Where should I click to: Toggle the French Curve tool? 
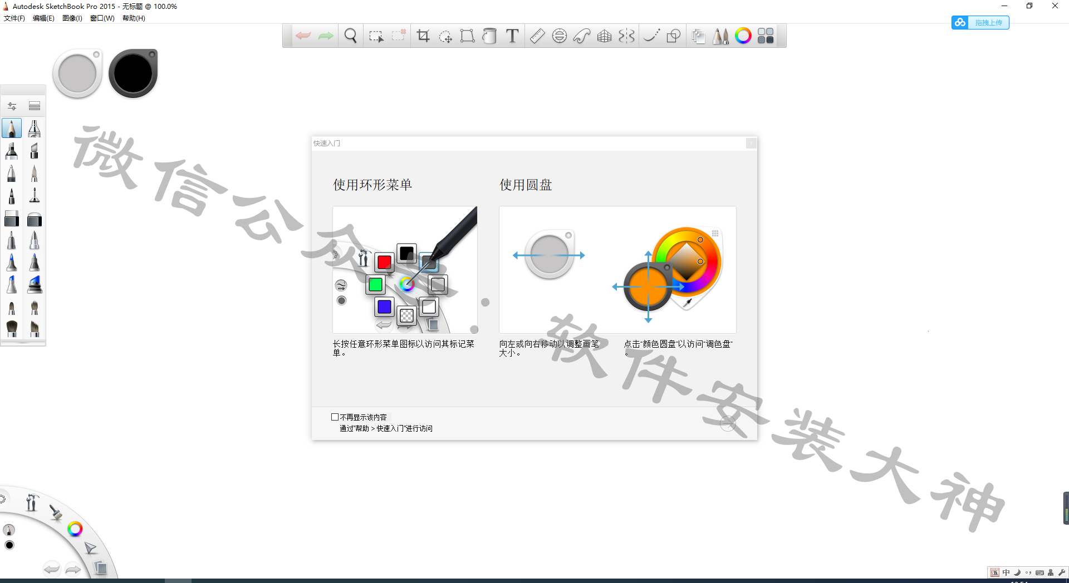point(582,36)
